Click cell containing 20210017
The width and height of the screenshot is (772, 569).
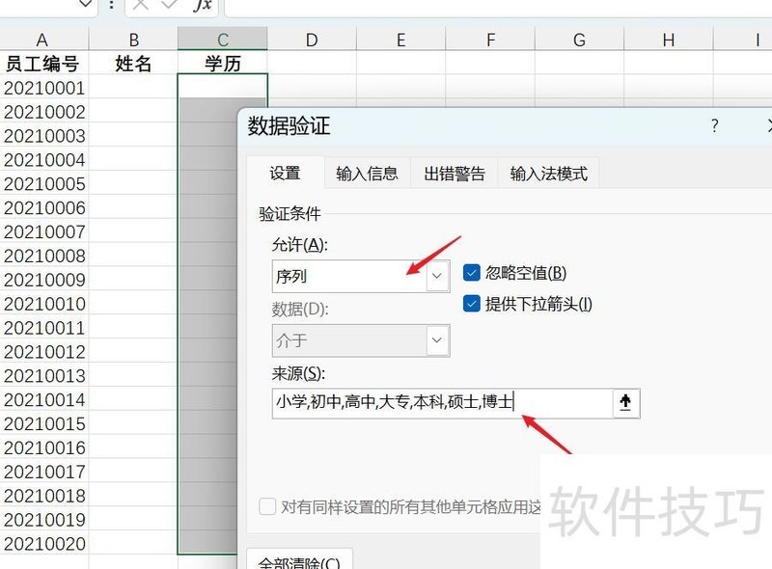pyautogui.click(x=43, y=472)
